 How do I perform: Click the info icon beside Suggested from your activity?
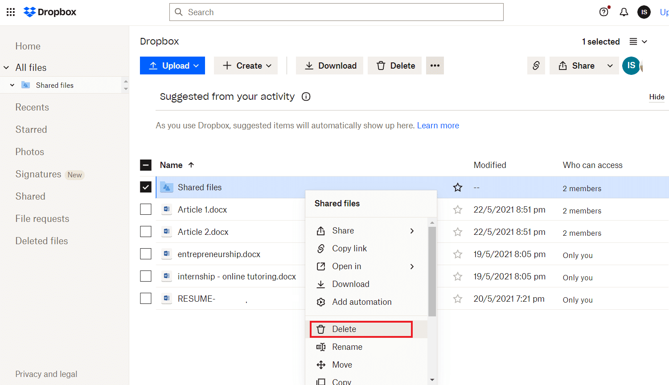(x=306, y=97)
